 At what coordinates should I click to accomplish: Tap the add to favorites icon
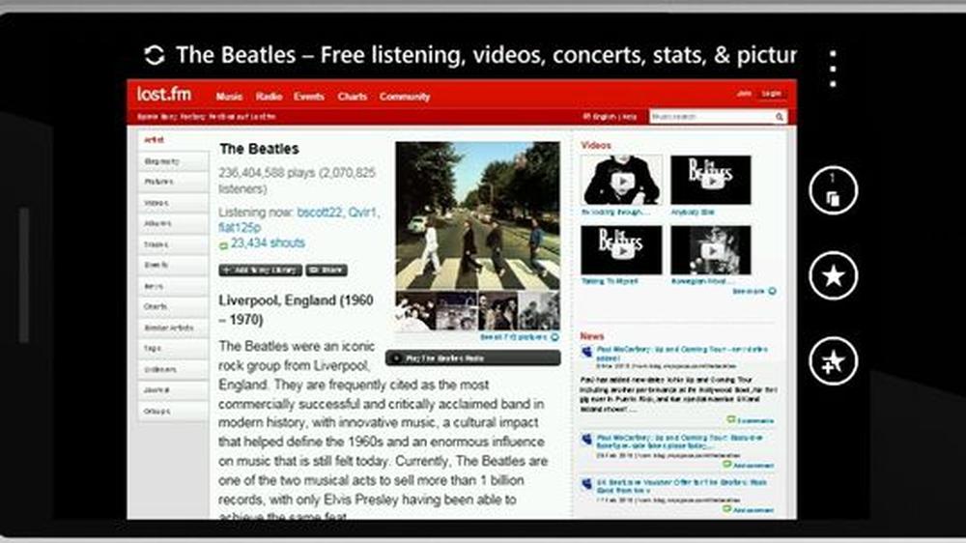tap(833, 361)
